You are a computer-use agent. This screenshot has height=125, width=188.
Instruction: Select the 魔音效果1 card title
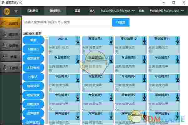point(95,39)
